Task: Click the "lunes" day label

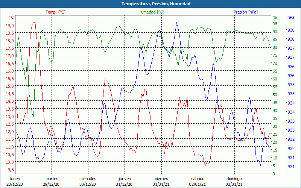Action: coord(15,179)
